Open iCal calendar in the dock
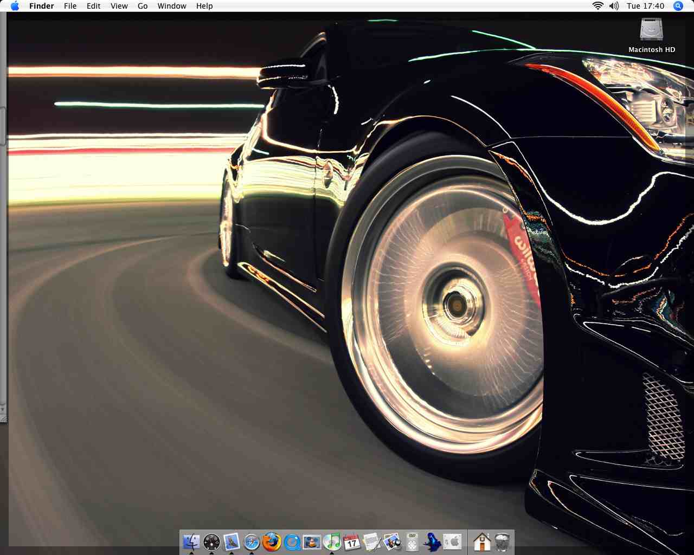The width and height of the screenshot is (694, 555). point(352,541)
